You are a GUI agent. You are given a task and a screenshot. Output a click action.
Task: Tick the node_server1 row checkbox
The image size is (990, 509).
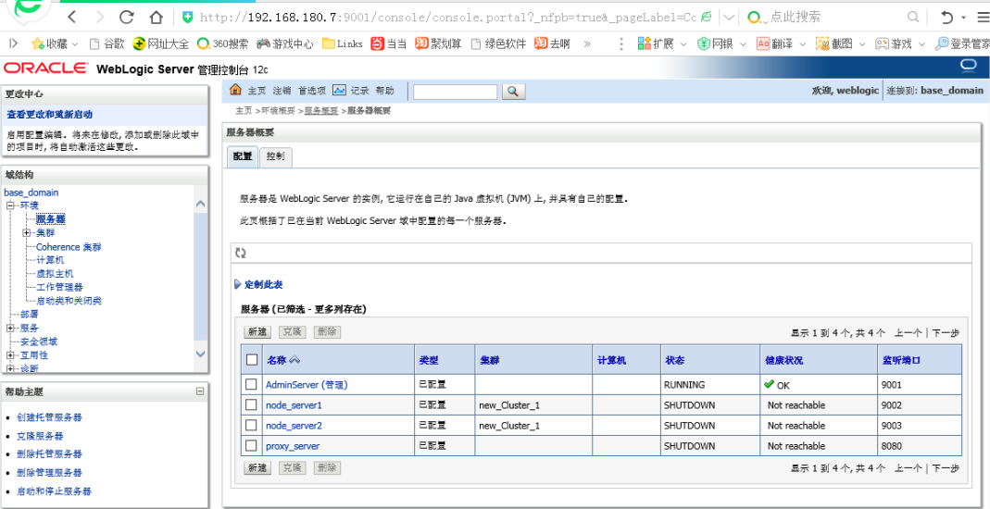251,405
